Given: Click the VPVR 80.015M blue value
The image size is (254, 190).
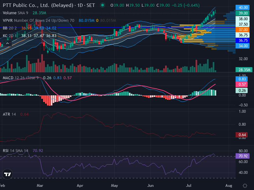Looking at the screenshot, I should (86, 21).
